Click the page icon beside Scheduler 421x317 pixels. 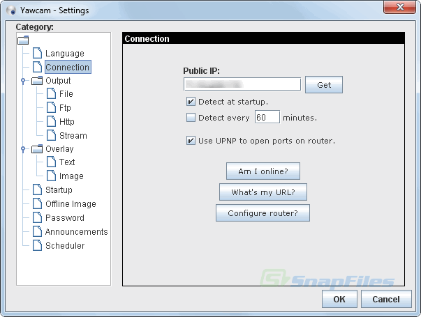pyautogui.click(x=37, y=245)
